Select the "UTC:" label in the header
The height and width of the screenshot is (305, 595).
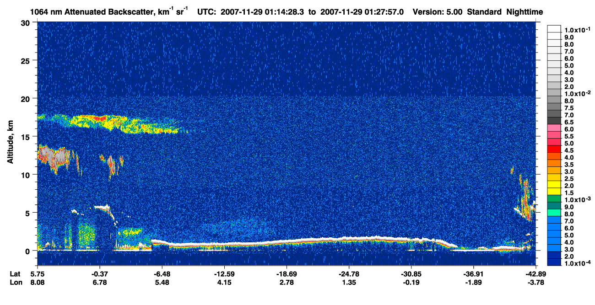coord(207,12)
